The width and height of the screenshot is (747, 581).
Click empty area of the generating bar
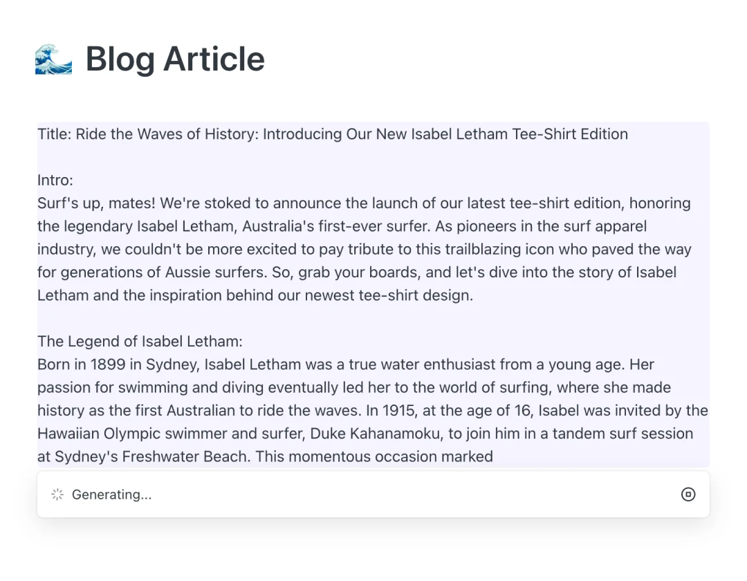[x=415, y=494]
